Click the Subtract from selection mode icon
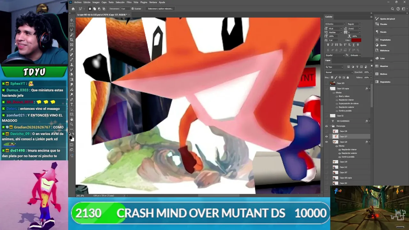The height and width of the screenshot is (230, 409). [x=99, y=9]
